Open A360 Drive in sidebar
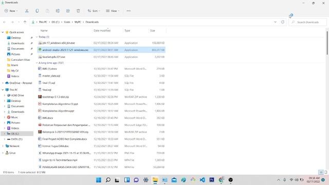 (x=17, y=95)
